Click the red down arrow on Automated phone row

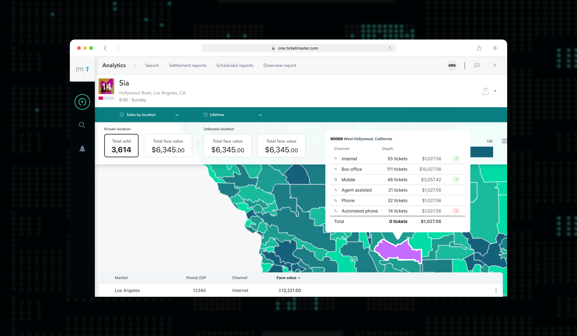coord(456,211)
